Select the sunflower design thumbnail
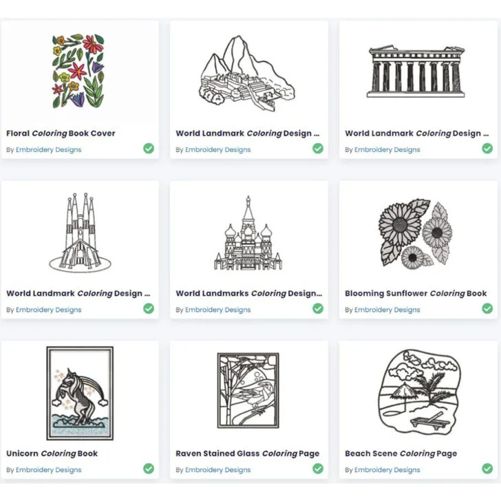 [416, 234]
